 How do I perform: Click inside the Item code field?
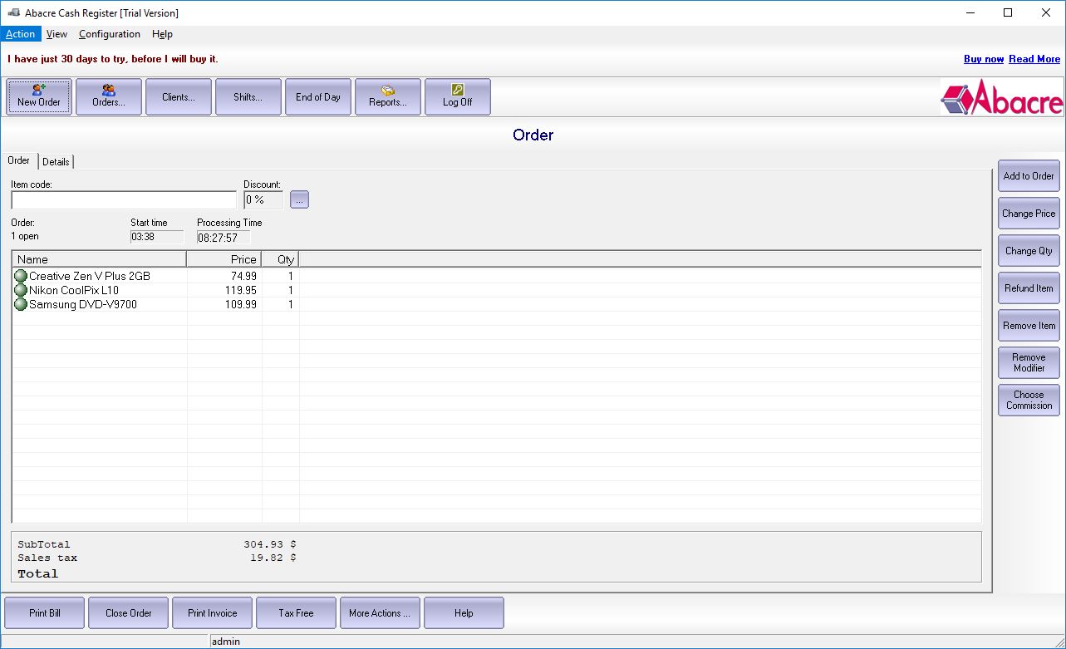click(x=122, y=199)
